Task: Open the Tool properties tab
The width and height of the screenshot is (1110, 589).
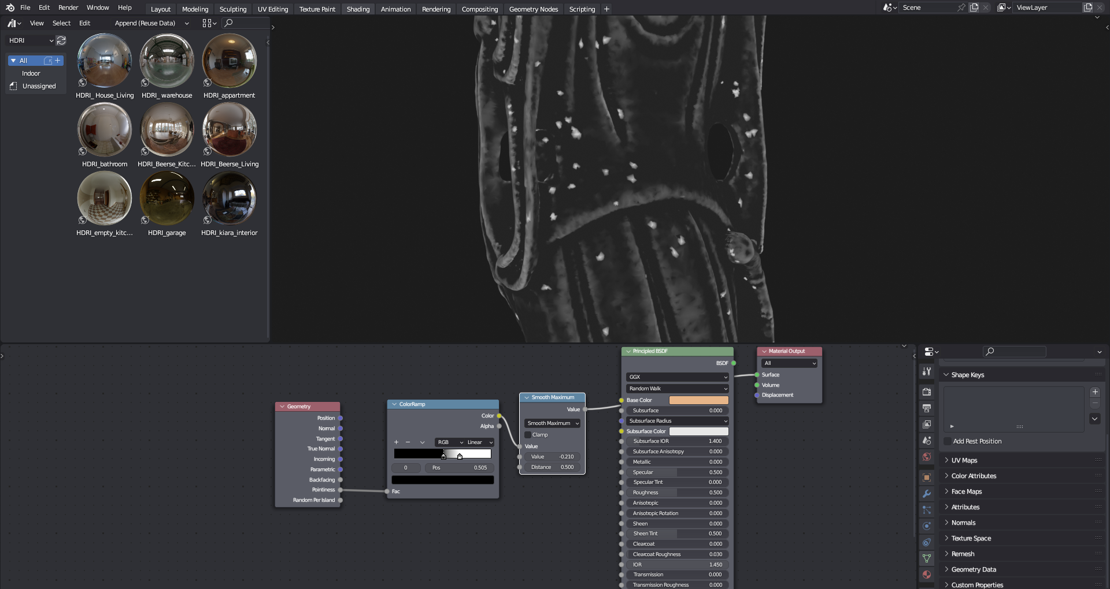Action: pos(927,371)
